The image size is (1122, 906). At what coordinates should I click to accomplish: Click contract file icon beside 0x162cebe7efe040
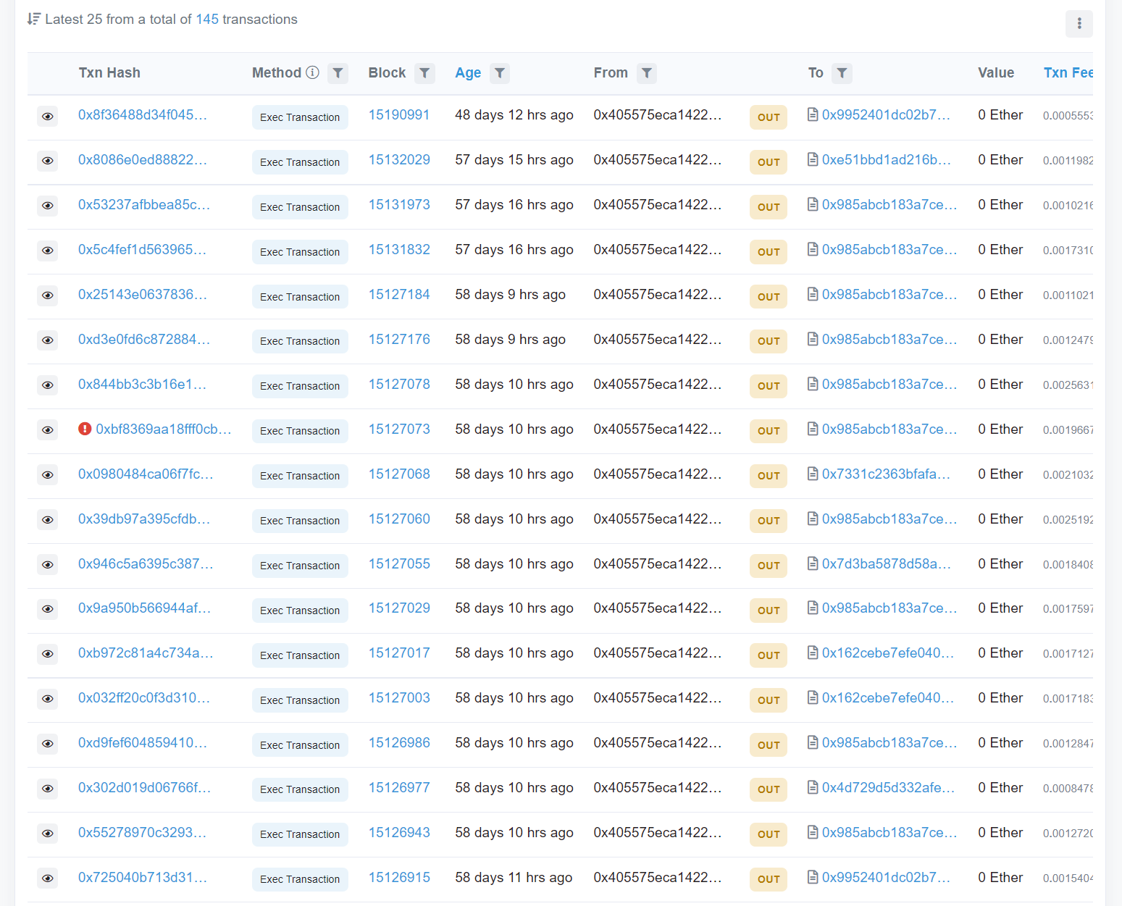(x=812, y=653)
